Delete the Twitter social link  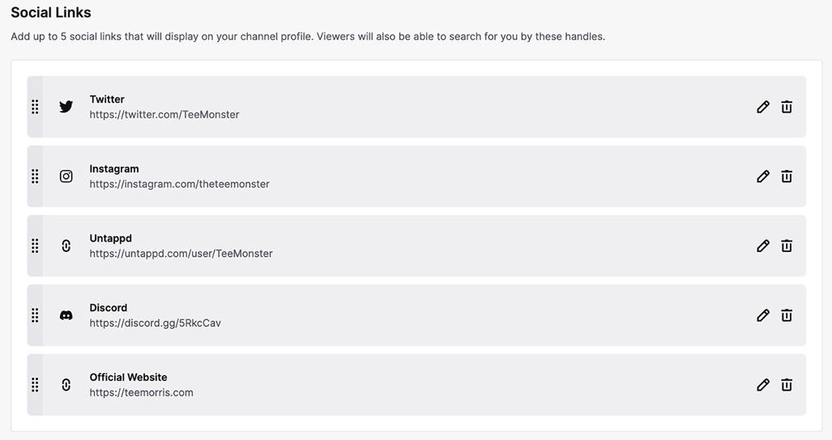click(787, 107)
